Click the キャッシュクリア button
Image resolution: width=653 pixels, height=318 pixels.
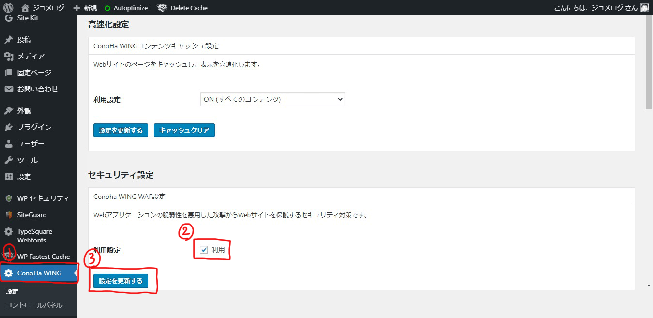[184, 130]
